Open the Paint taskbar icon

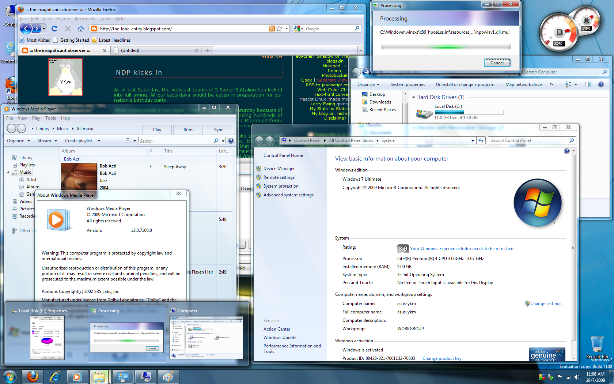pyautogui.click(x=168, y=377)
